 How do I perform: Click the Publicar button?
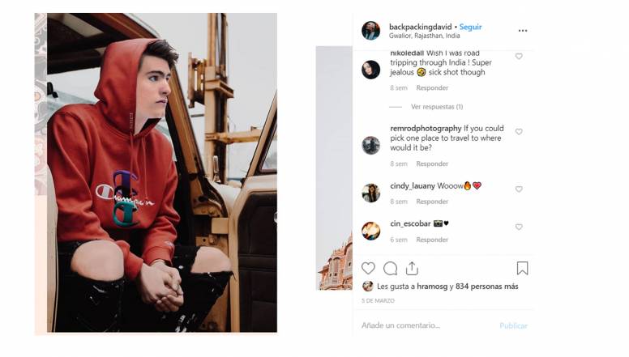tap(513, 325)
